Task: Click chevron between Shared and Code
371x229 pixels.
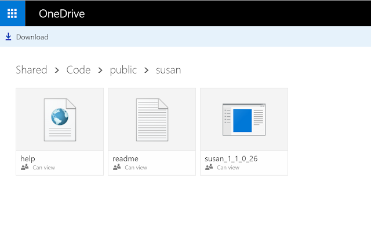Action: (x=57, y=71)
